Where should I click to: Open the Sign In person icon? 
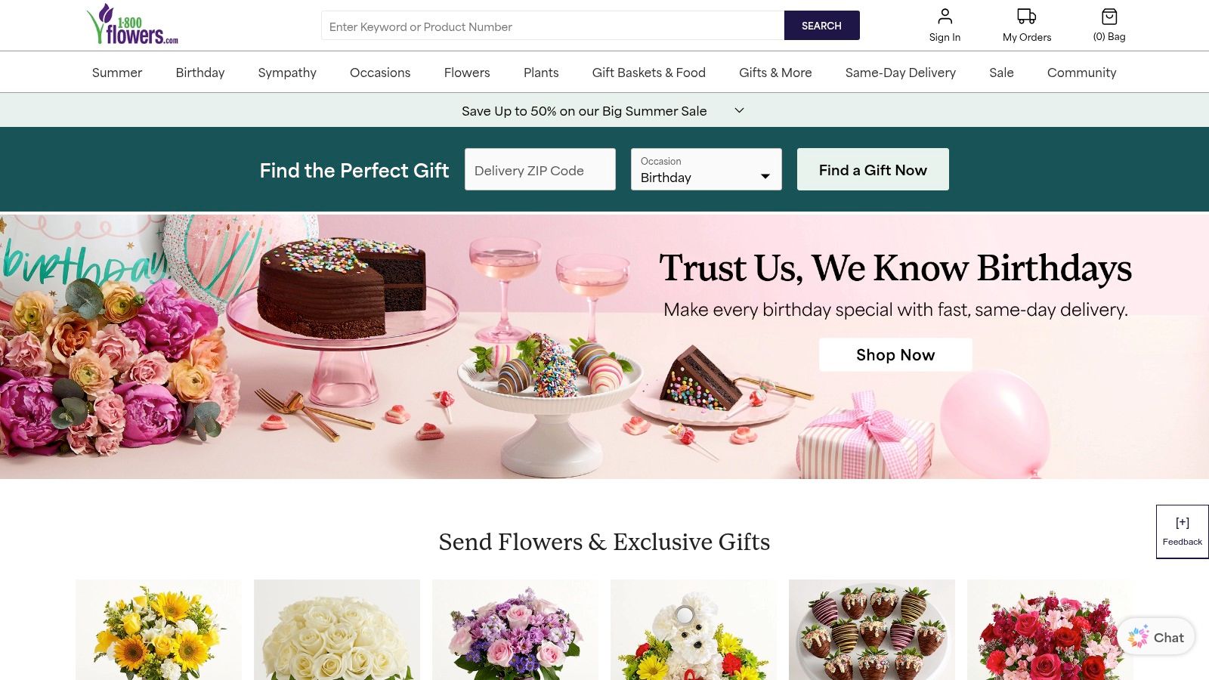[945, 17]
